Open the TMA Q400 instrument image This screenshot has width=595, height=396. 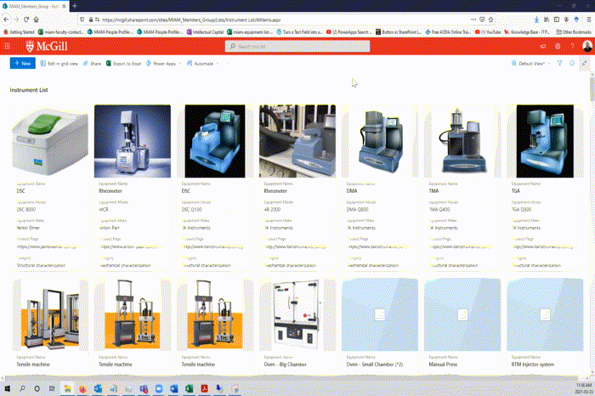(x=462, y=141)
